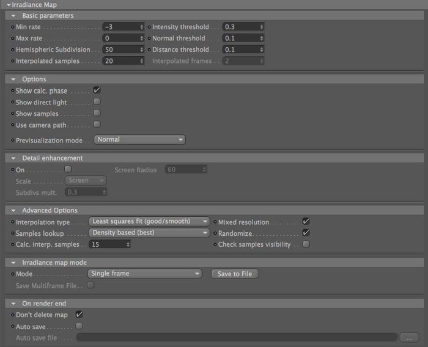Enable Auto save checkbox
Image resolution: width=428 pixels, height=347 pixels.
[79, 326]
